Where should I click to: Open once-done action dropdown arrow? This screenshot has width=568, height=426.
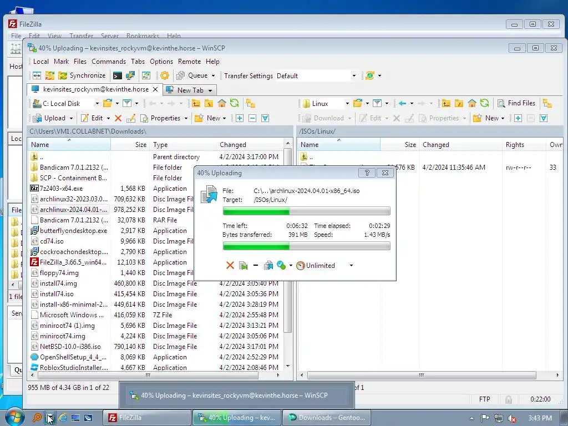click(x=291, y=266)
